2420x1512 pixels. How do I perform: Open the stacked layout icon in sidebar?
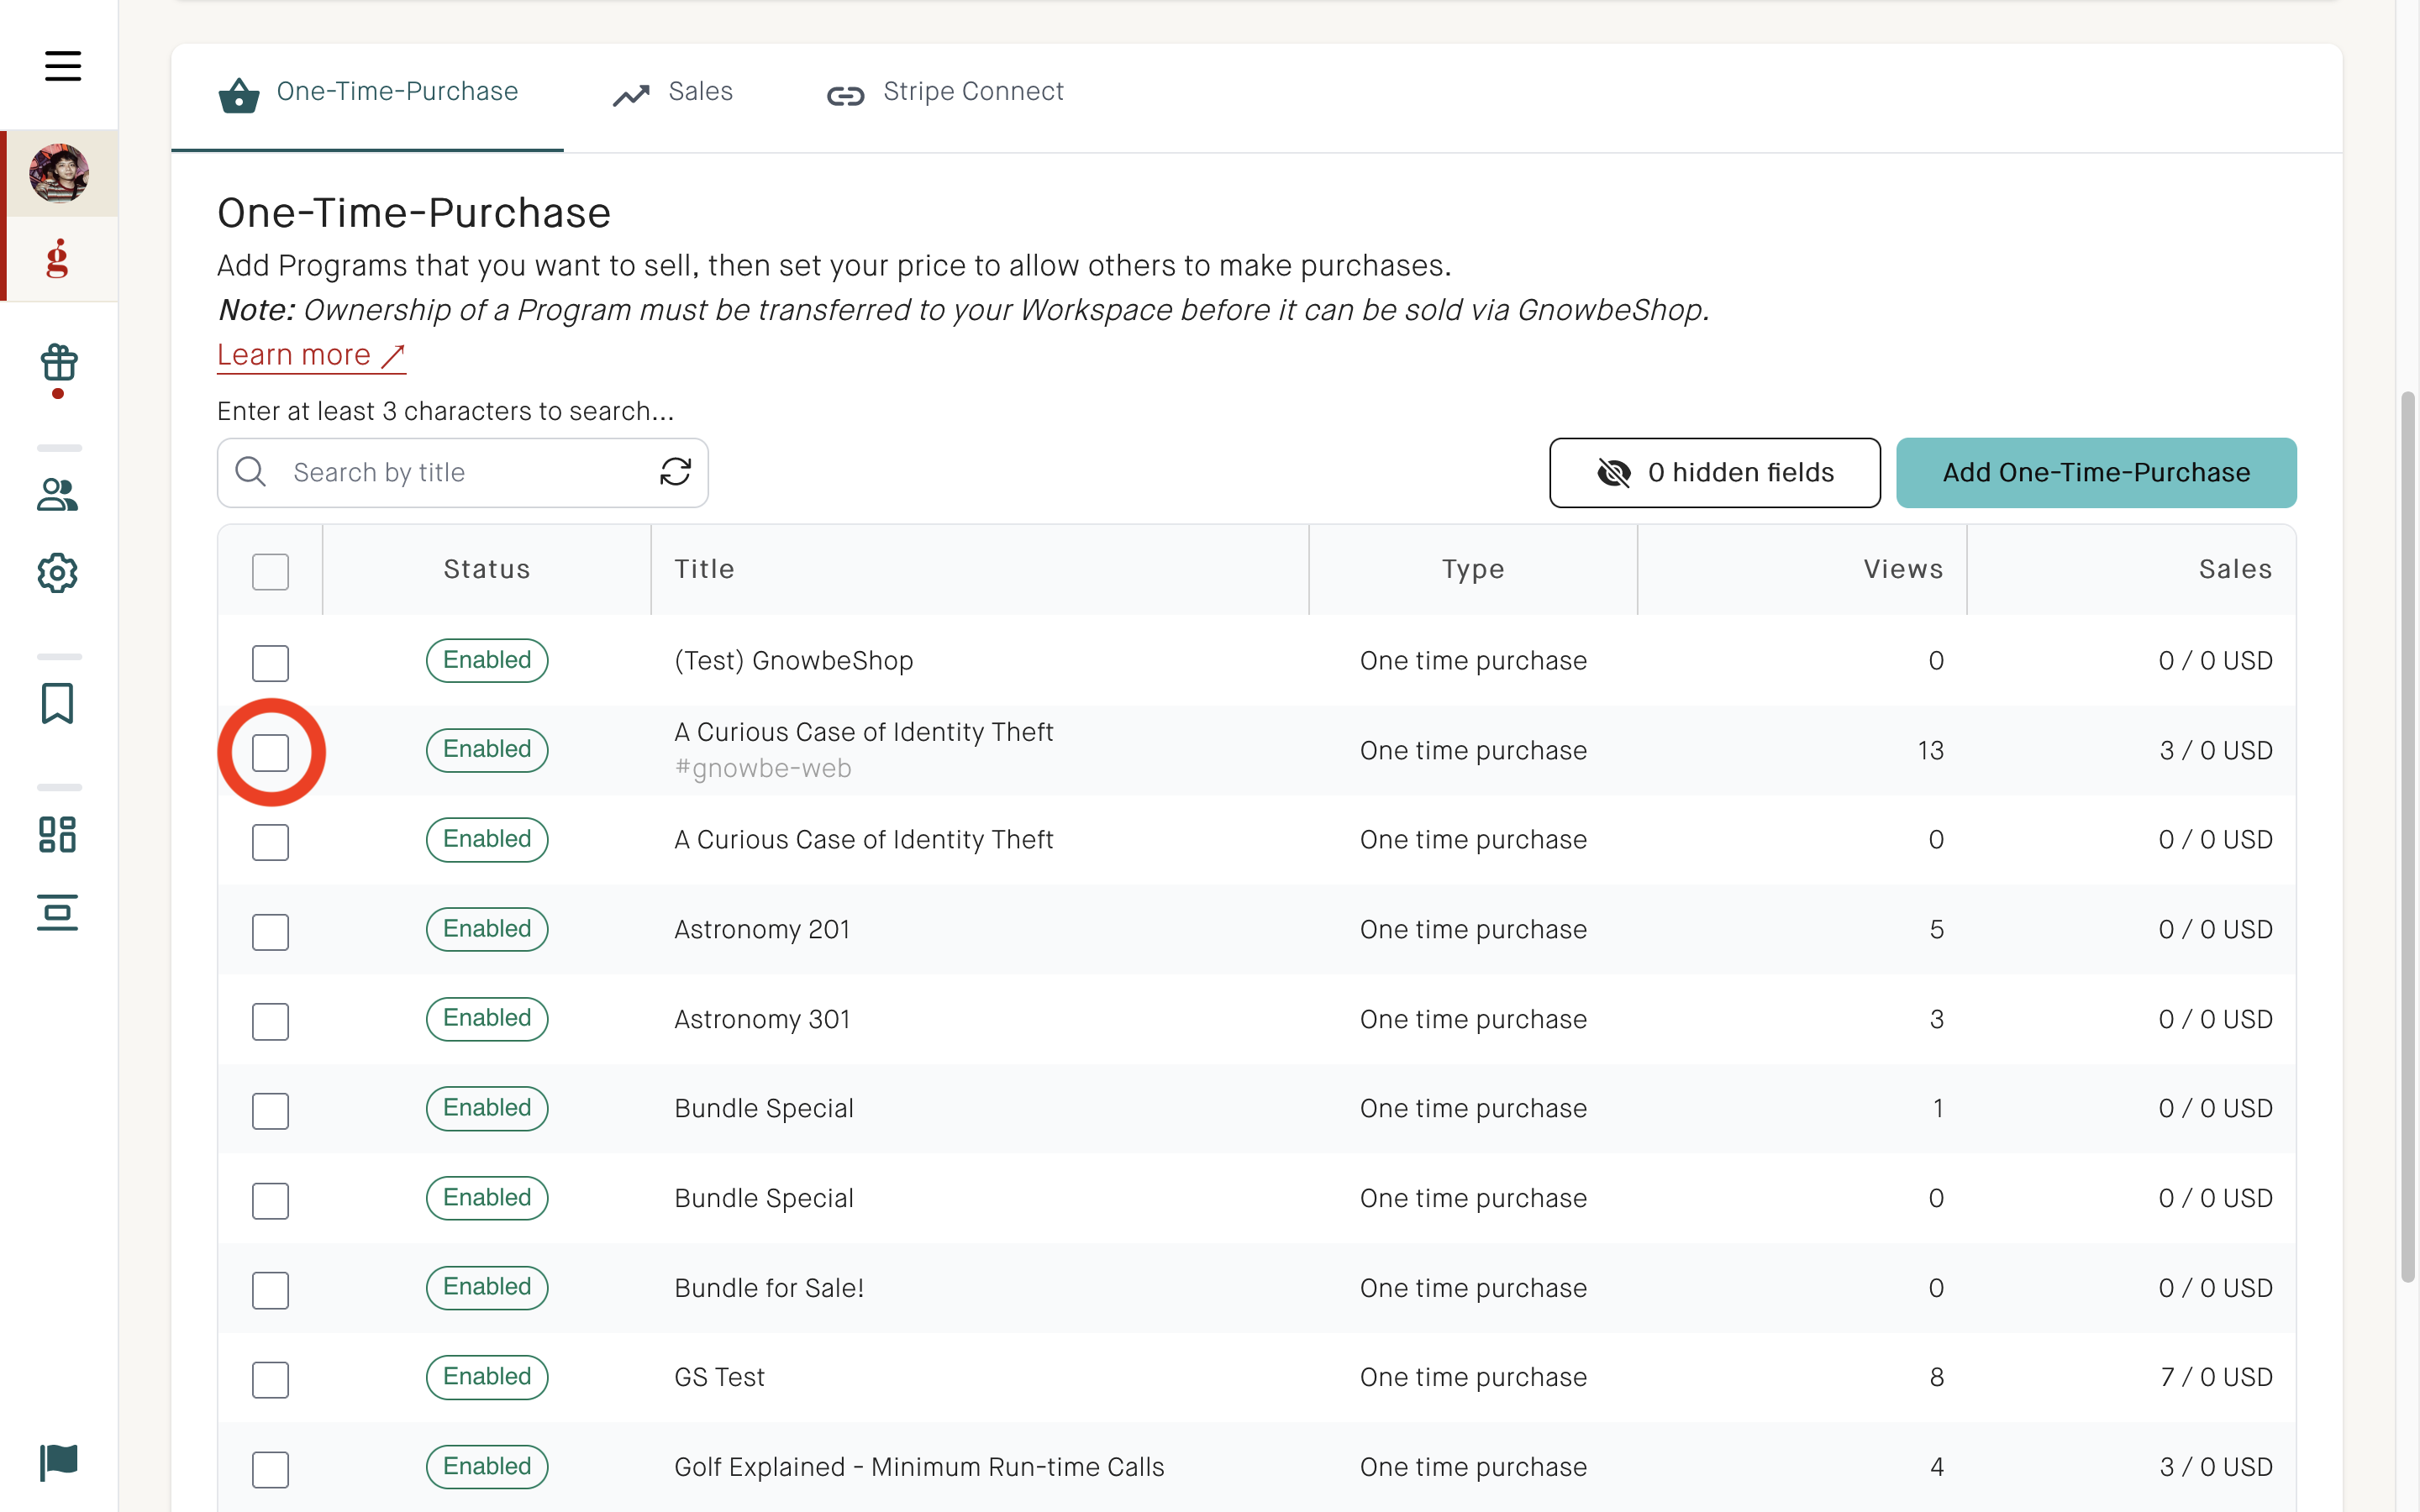[58, 912]
